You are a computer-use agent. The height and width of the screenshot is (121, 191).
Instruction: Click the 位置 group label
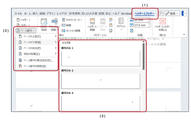[140, 35]
